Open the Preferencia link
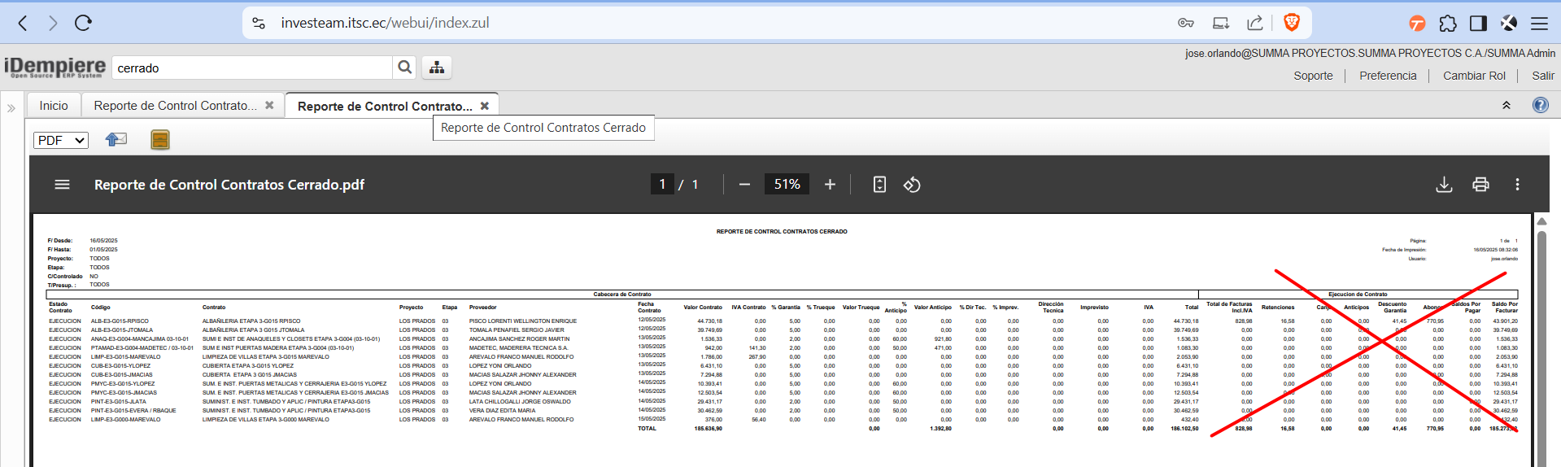This screenshot has height=467, width=1561. click(x=1388, y=76)
